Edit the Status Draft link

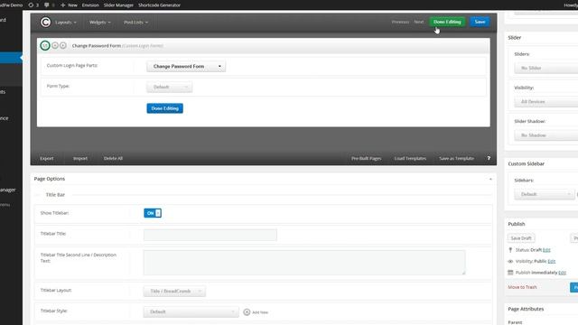point(546,250)
